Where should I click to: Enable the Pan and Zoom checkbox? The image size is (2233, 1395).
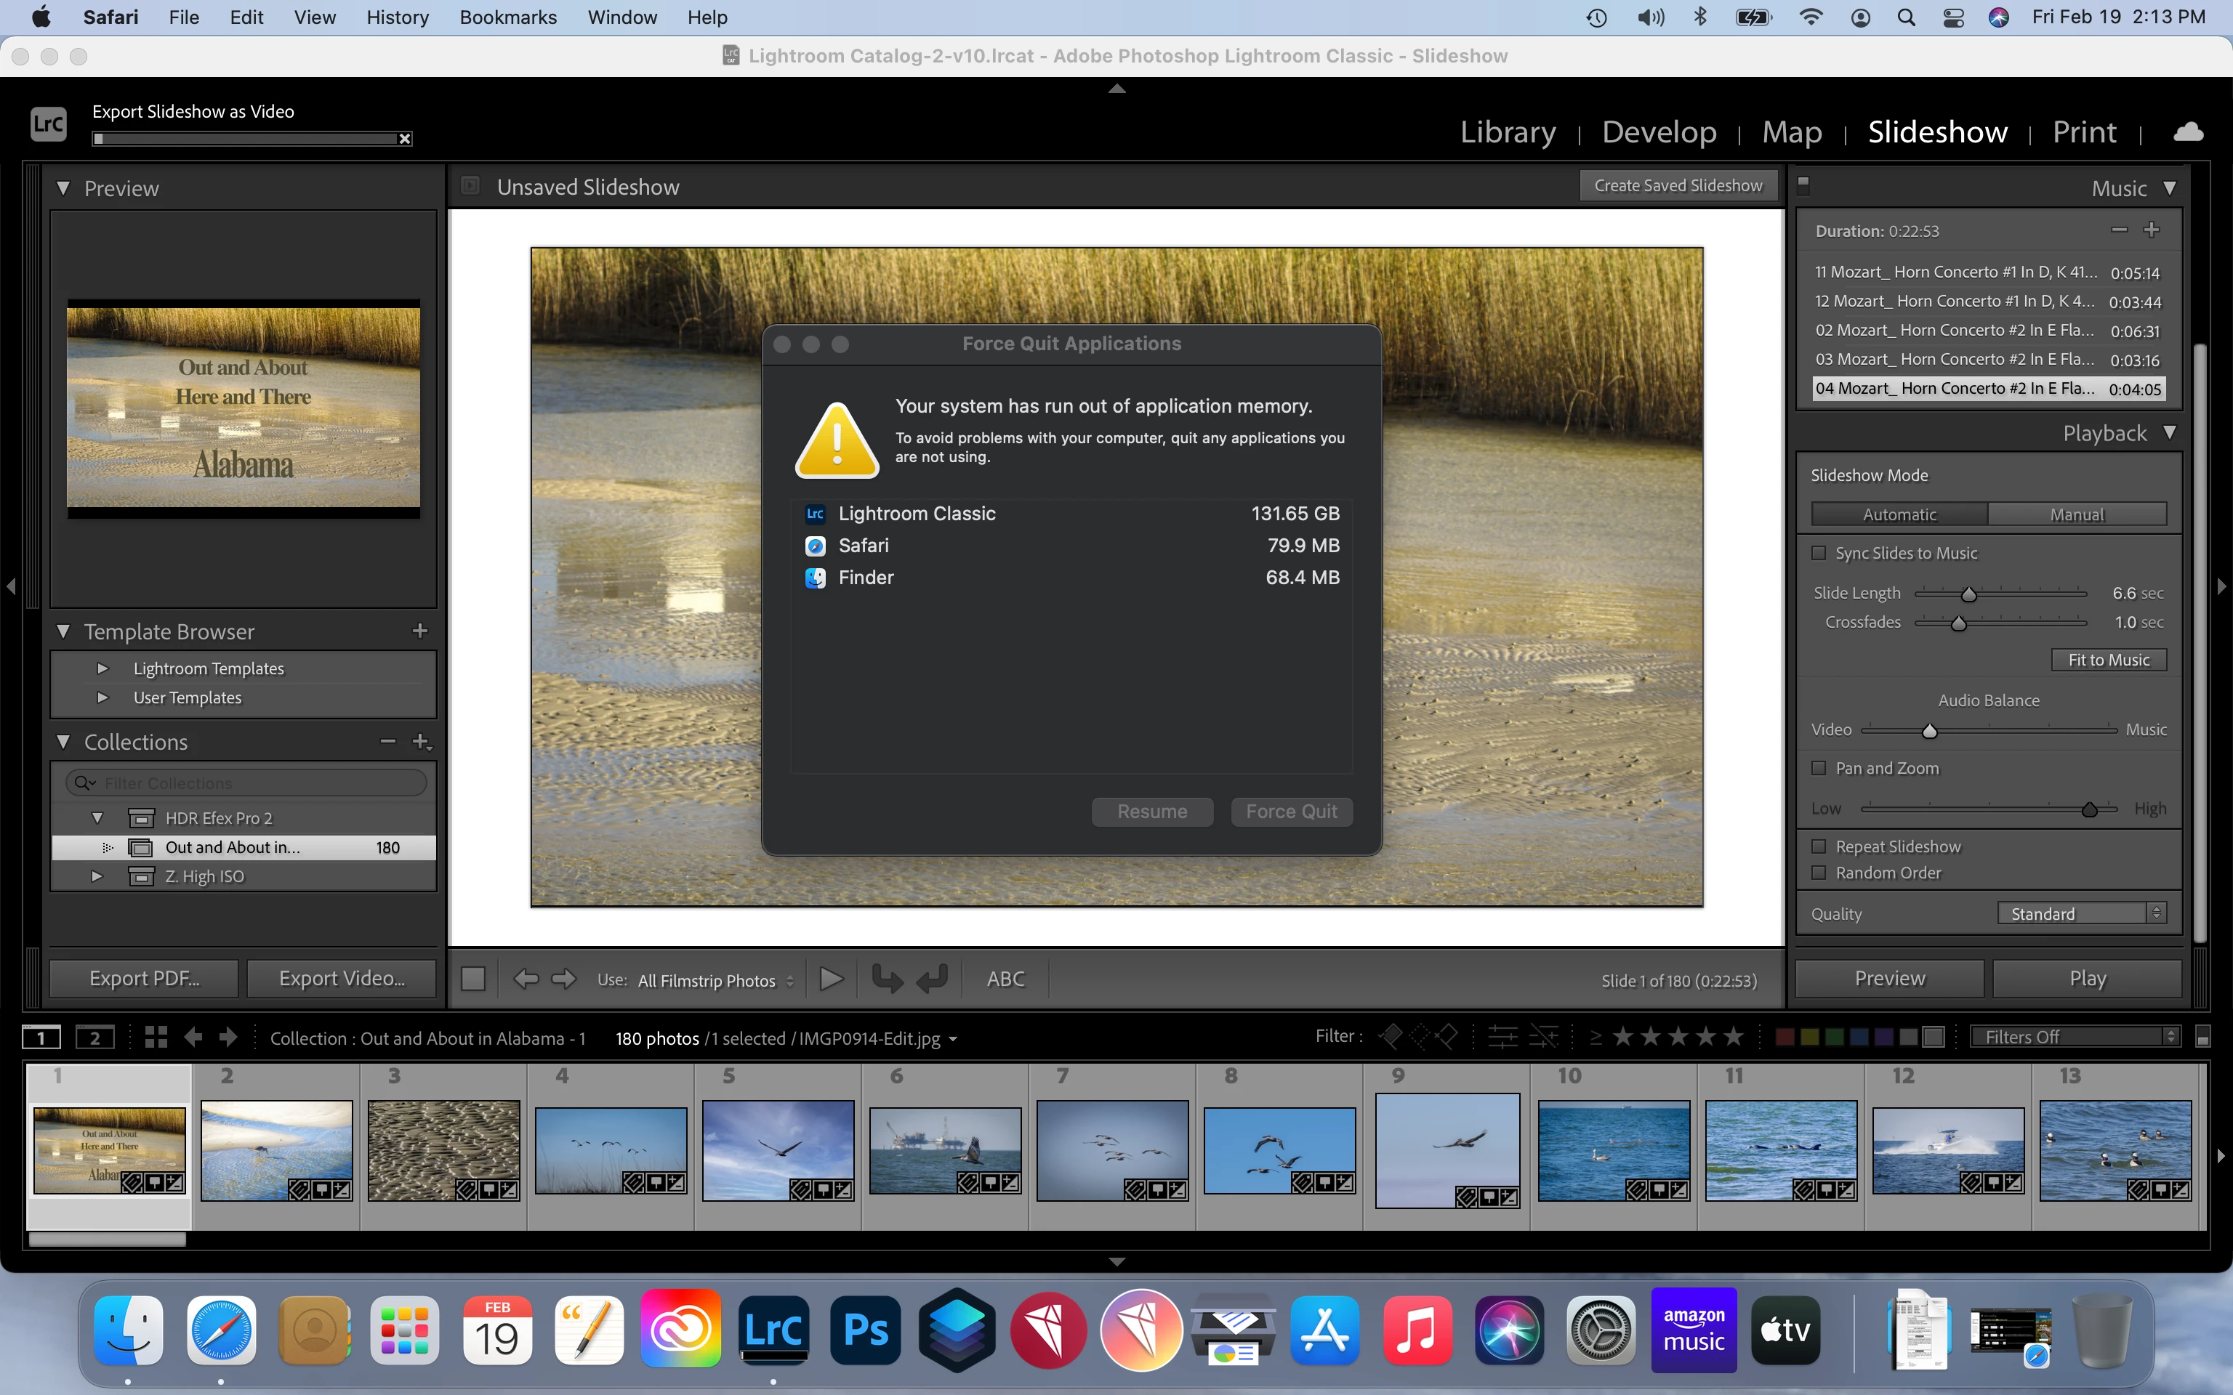[1819, 768]
